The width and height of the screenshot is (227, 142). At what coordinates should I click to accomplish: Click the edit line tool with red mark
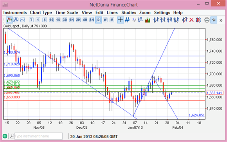point(185,20)
